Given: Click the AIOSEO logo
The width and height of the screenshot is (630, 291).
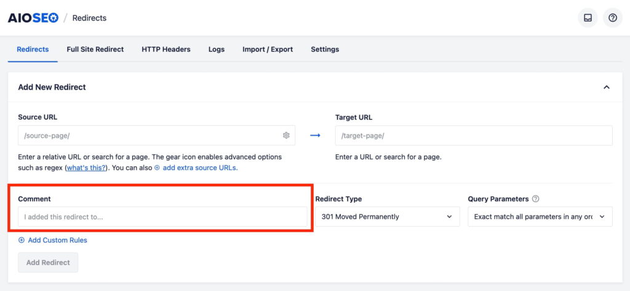Looking at the screenshot, I should (x=33, y=18).
